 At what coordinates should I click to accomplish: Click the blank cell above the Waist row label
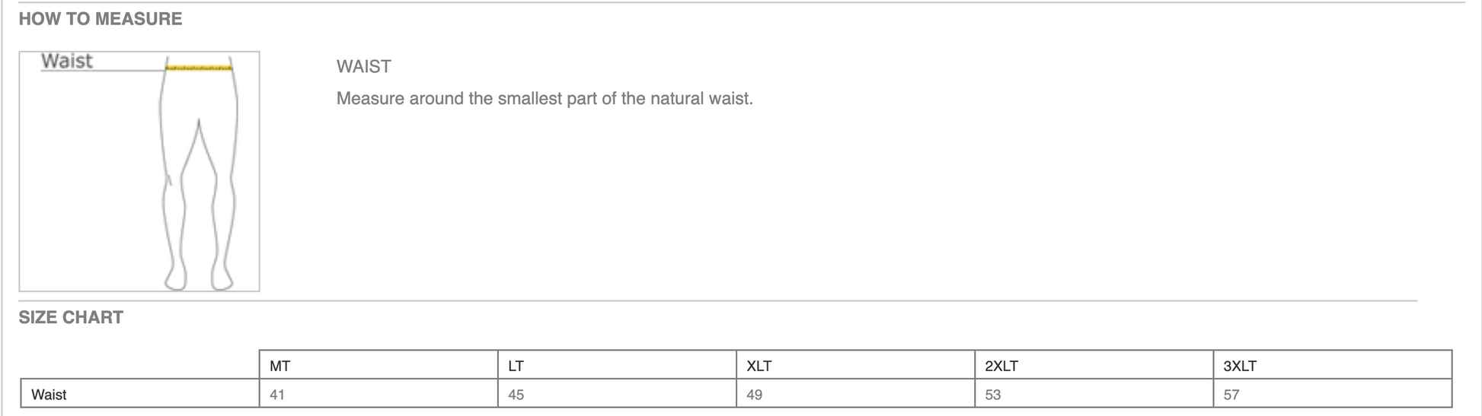point(139,365)
